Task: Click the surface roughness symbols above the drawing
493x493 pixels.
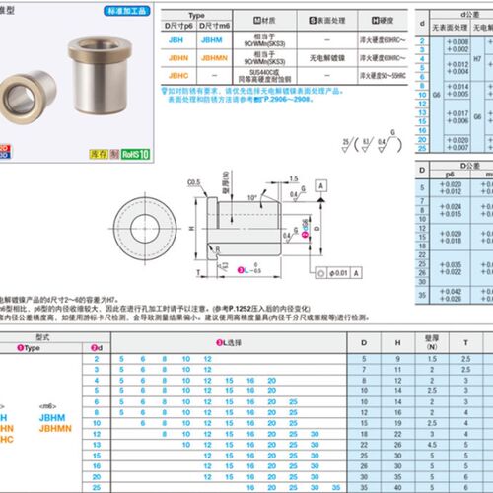Action: pos(372,143)
